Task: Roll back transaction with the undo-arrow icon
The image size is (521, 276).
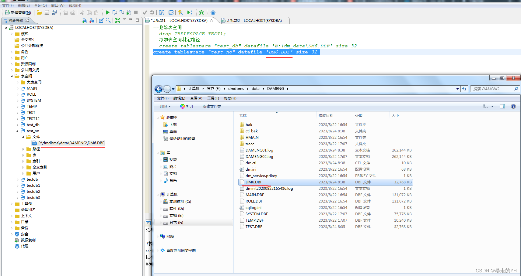Action: [x=152, y=12]
